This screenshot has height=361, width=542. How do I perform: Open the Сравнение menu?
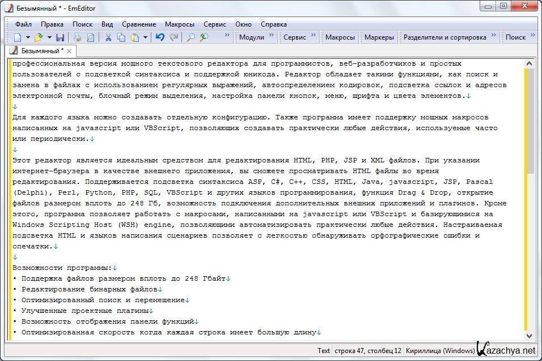coord(139,24)
